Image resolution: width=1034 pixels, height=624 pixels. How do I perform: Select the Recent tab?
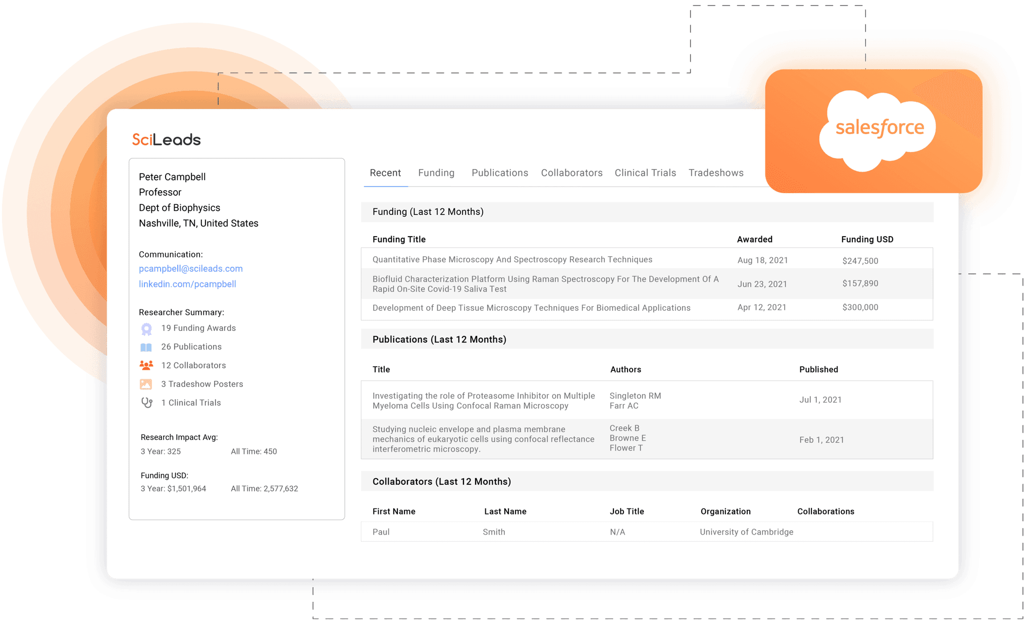(385, 173)
